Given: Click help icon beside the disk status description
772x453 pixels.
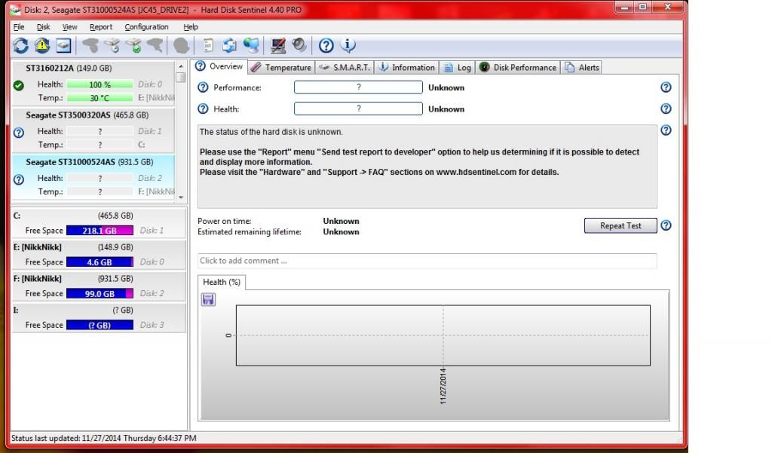Looking at the screenshot, I should 666,130.
